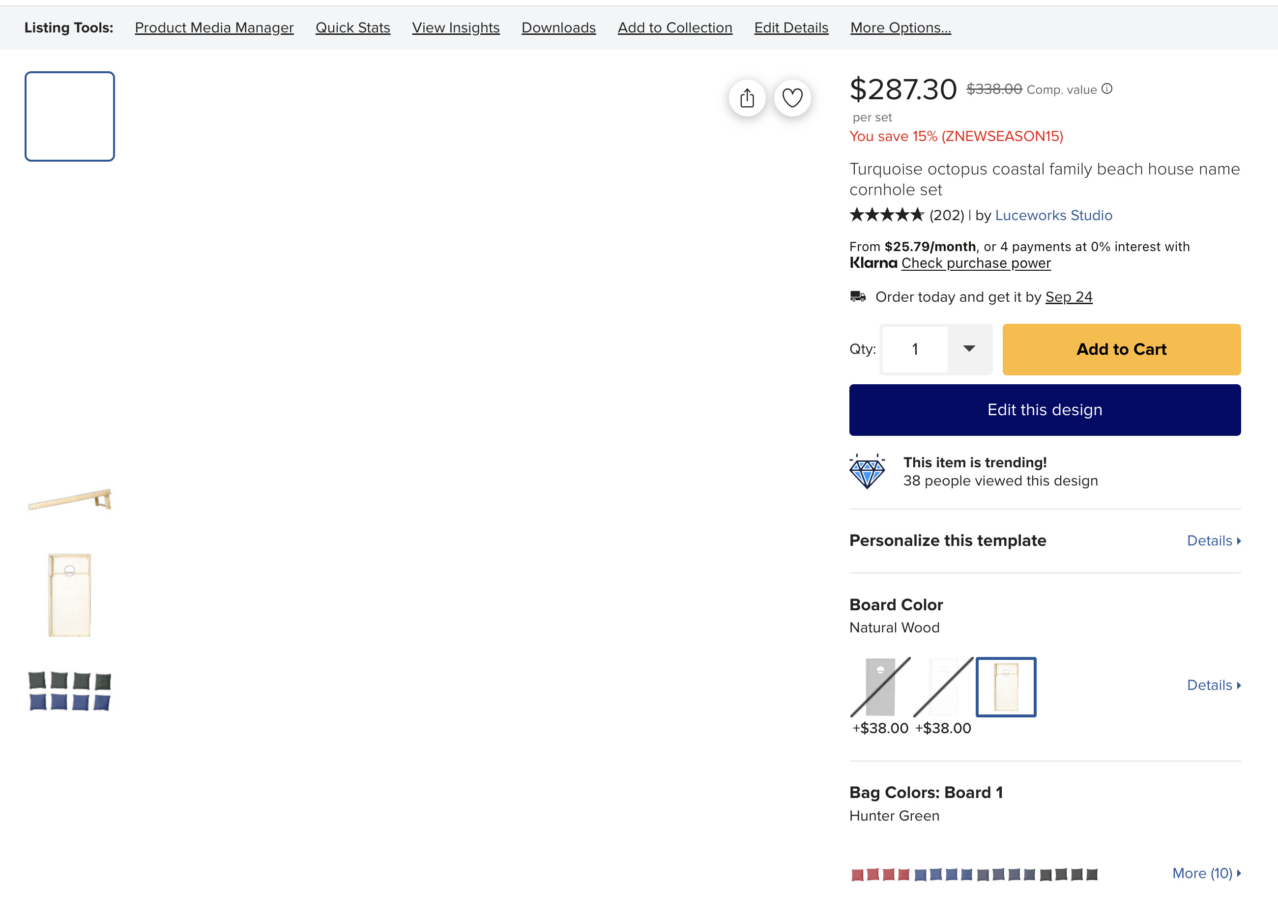Favorite the design with the heart icon
Image resolution: width=1278 pixels, height=911 pixels.
(792, 98)
